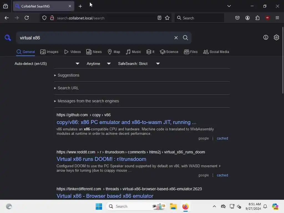This screenshot has width=284, height=213.
Task: Open the taskbar weather widget
Action: [x=9, y=206]
